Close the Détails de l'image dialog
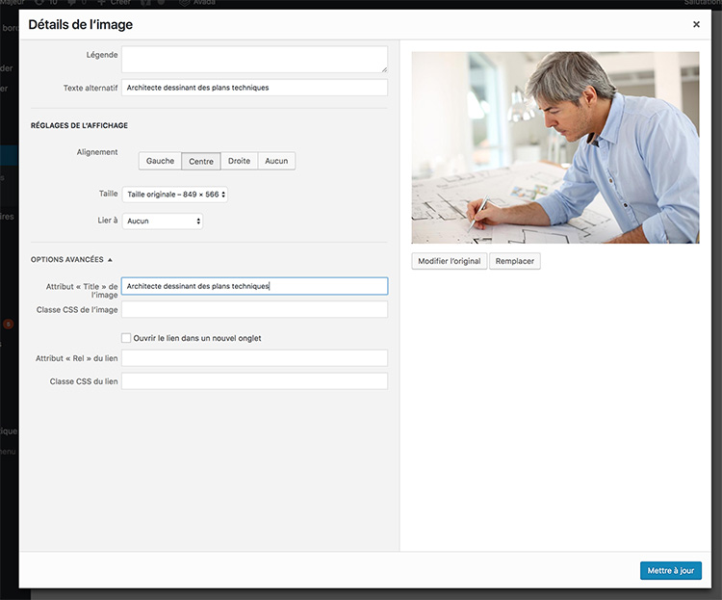 tap(696, 24)
